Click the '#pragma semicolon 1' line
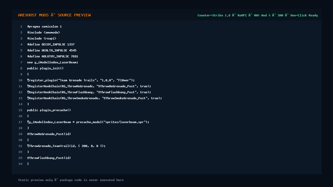The width and height of the screenshot is (333, 187). coord(44,26)
